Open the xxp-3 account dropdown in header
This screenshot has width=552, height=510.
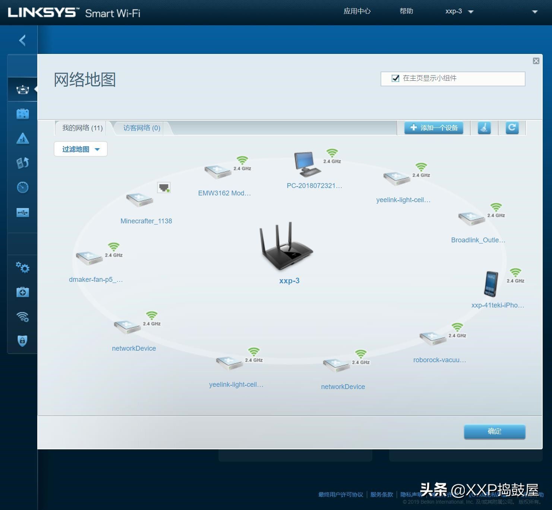pos(459,12)
